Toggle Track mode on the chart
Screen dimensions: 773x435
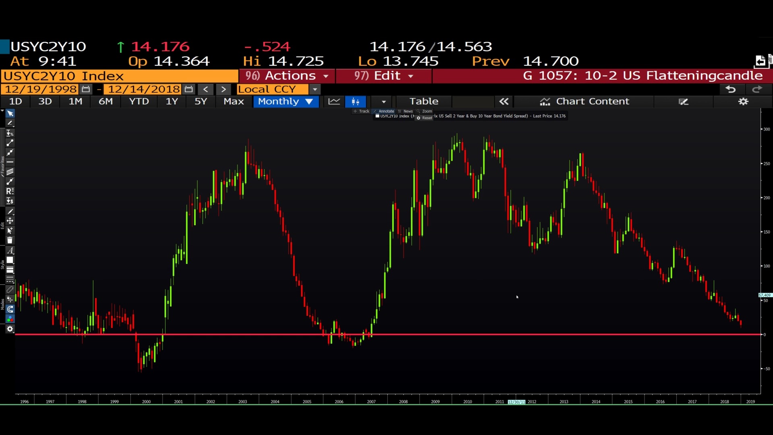[362, 111]
